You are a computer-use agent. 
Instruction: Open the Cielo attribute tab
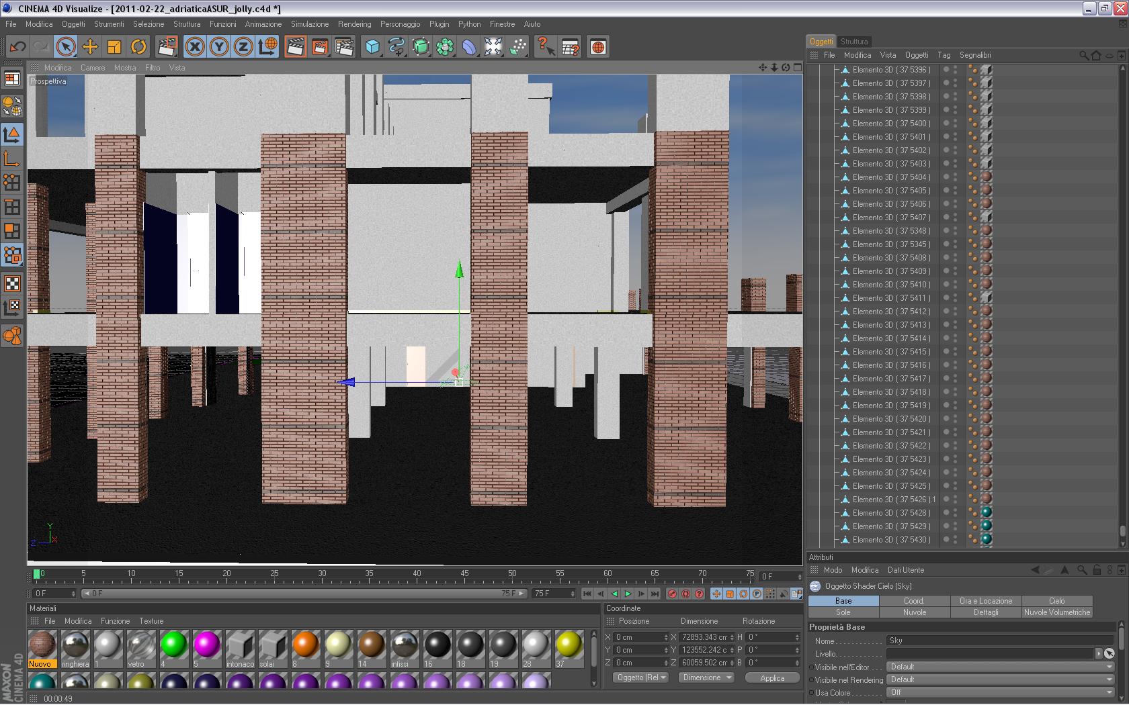pos(1057,601)
